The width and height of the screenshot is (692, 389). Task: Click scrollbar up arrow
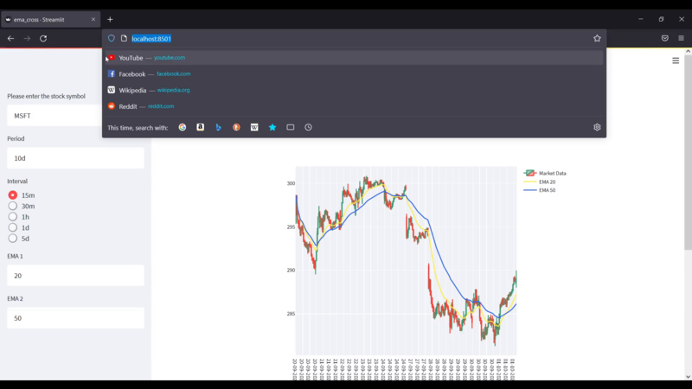pyautogui.click(x=688, y=52)
